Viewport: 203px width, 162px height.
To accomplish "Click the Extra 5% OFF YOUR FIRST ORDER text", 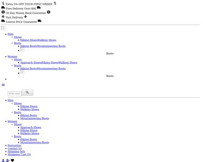I will [x=29, y=4].
